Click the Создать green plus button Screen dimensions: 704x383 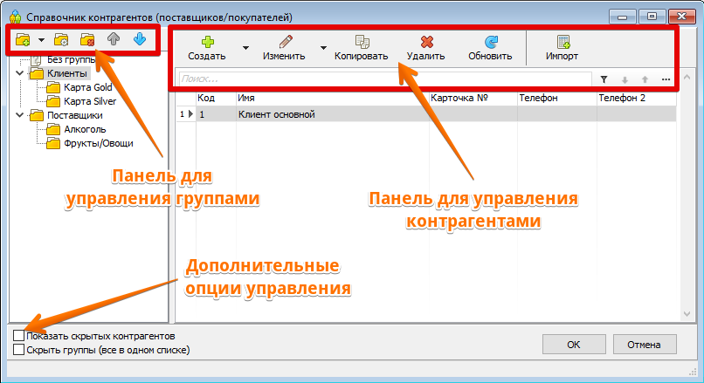coord(207,48)
